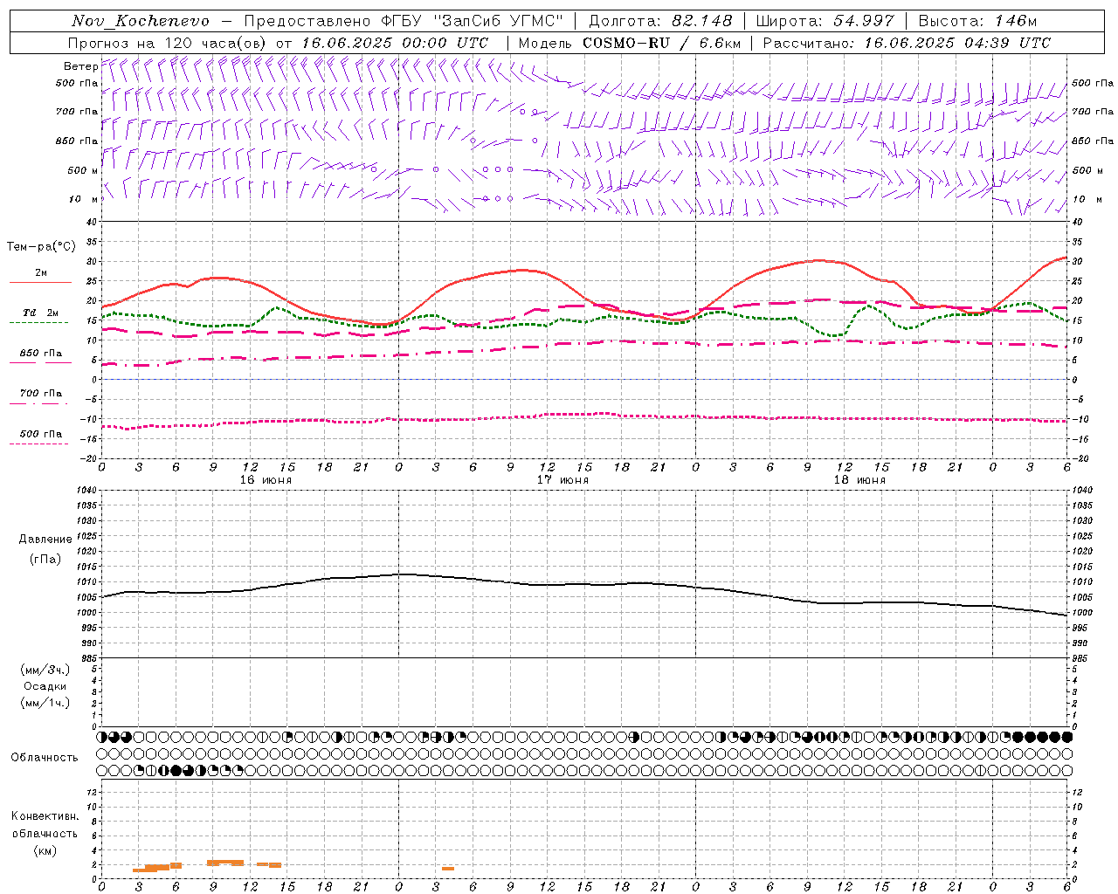Viewport: 1118px width, 894px height.
Task: Select the 18 июня date label
Action: point(859,480)
